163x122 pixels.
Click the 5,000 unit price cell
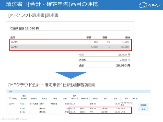95,47
